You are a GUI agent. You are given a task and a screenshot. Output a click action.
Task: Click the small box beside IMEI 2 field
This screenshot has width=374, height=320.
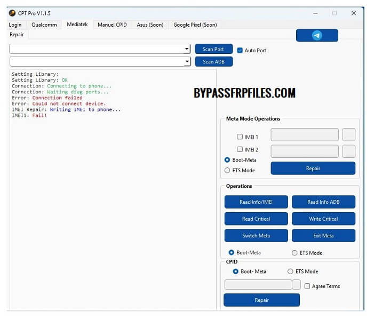pos(349,151)
